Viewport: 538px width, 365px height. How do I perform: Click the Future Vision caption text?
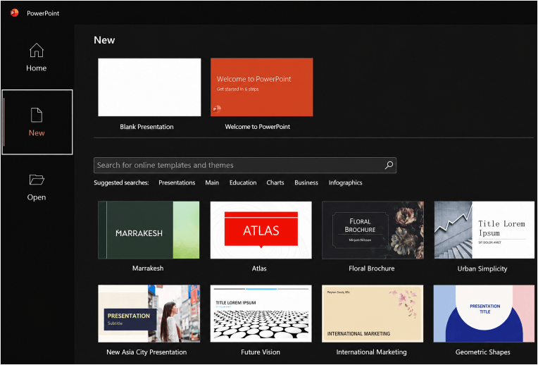coord(261,352)
